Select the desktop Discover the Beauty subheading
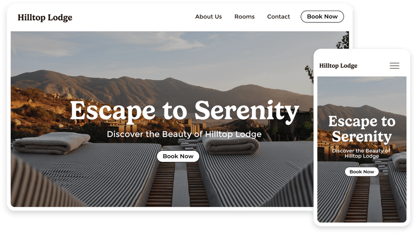This screenshot has width=416, height=234. click(x=184, y=134)
